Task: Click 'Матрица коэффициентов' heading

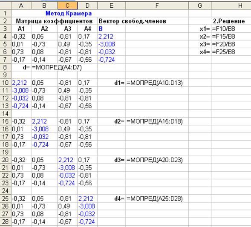Action: click(54, 21)
